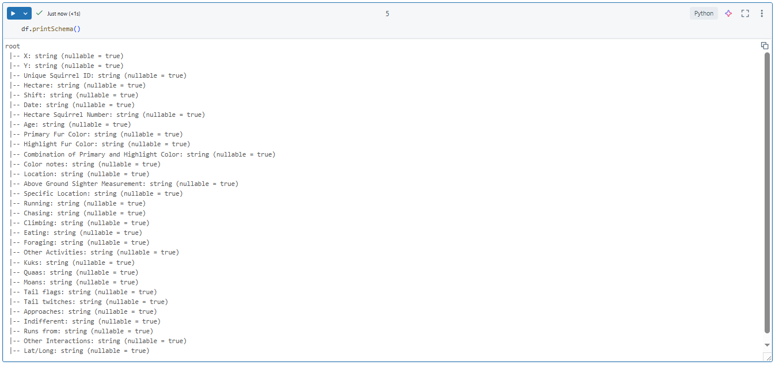Click the blue play icon to rerun
This screenshot has height=365, width=775.
13,13
